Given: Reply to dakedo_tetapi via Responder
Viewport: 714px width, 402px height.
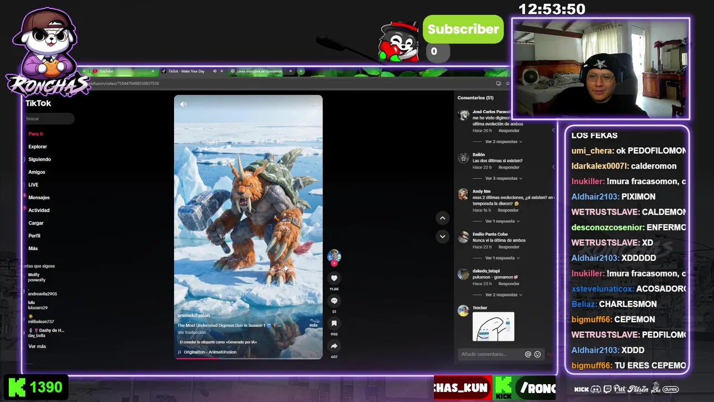Looking at the screenshot, I should (509, 284).
